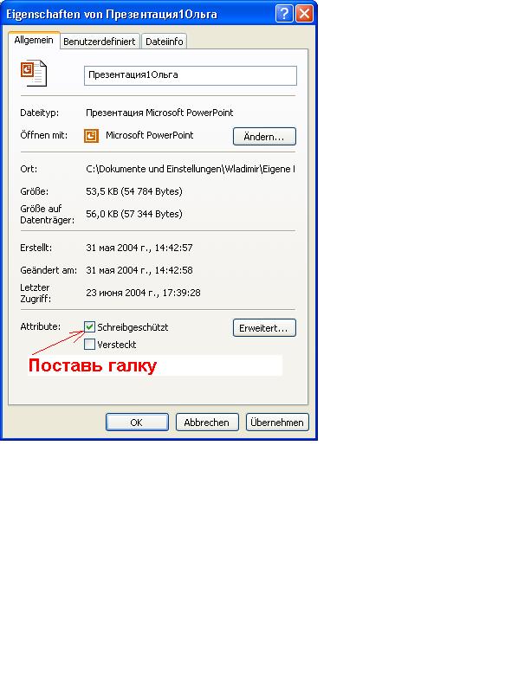Apply changes with Übernehmen button
Viewport: 505px width, 697px height.
[x=277, y=423]
